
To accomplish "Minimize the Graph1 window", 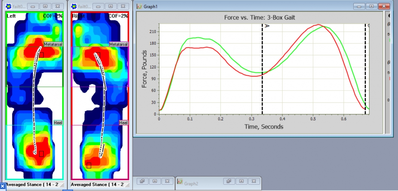I will [359, 6].
